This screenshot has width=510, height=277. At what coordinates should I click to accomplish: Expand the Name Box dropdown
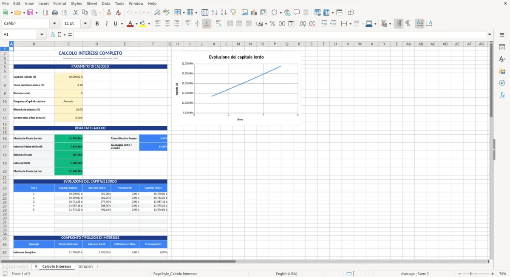coord(42,34)
